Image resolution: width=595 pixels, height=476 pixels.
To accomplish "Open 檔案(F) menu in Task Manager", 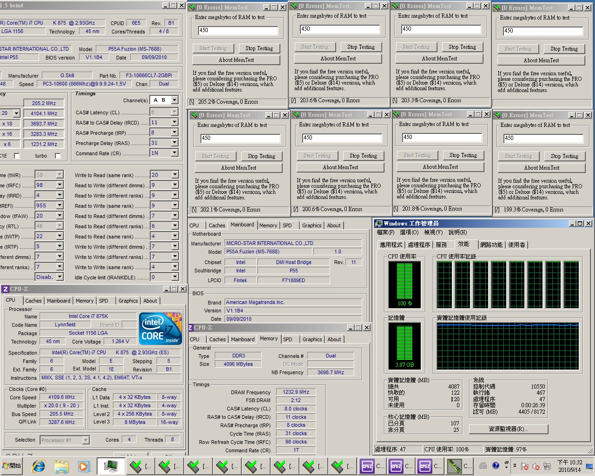I will click(385, 232).
